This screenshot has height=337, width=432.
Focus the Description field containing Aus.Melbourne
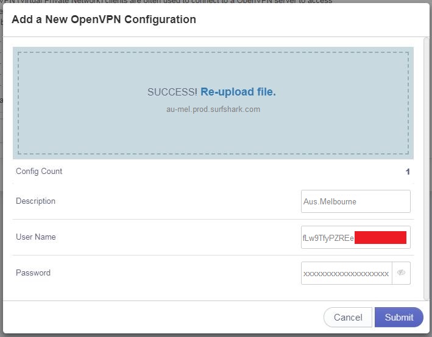(x=355, y=201)
